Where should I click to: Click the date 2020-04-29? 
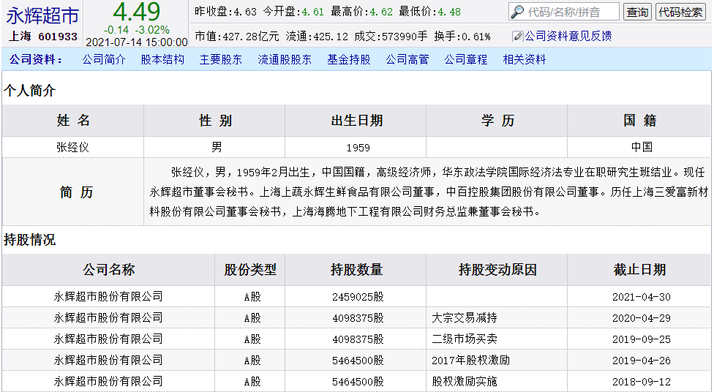coord(642,318)
